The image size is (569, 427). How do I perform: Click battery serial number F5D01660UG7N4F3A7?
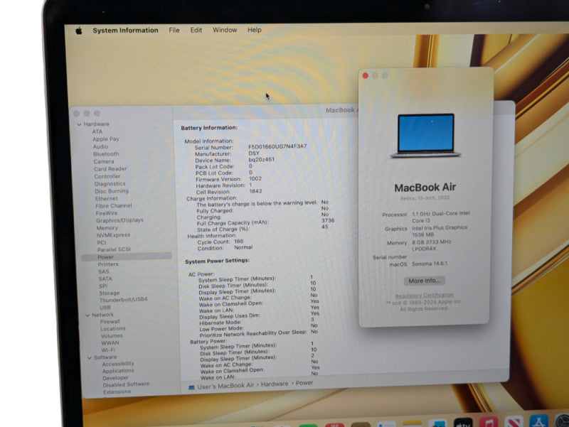[277, 146]
